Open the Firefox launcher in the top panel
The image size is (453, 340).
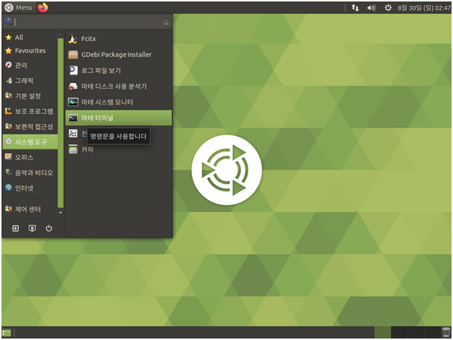tap(43, 7)
